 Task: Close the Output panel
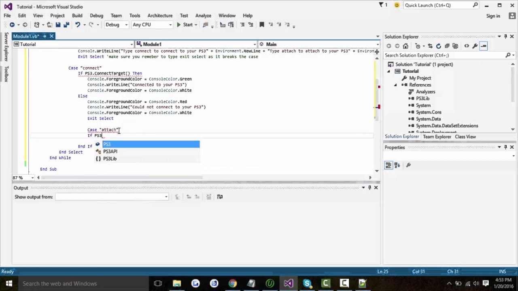(x=376, y=188)
